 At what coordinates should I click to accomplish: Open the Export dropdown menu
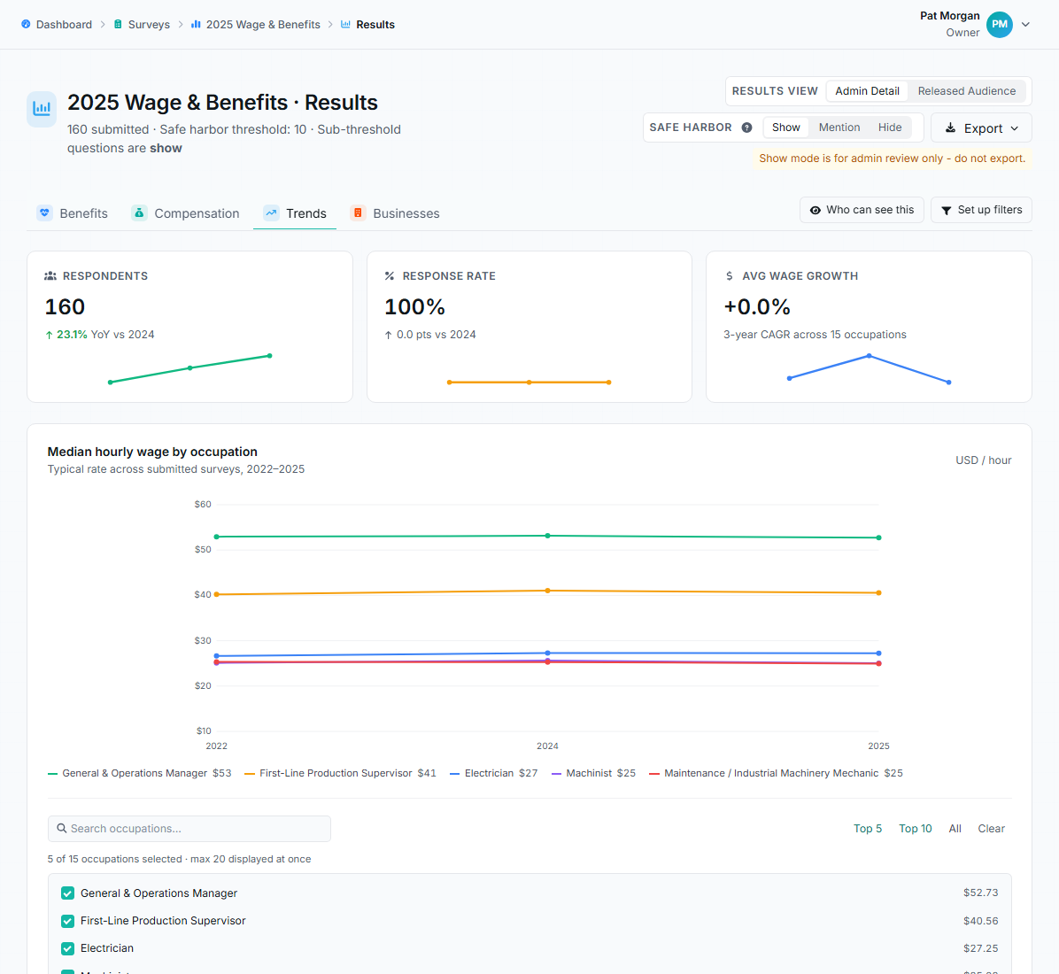(981, 128)
